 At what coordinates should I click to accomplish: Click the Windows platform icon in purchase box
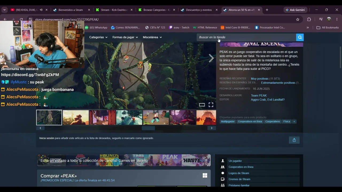click(x=205, y=175)
